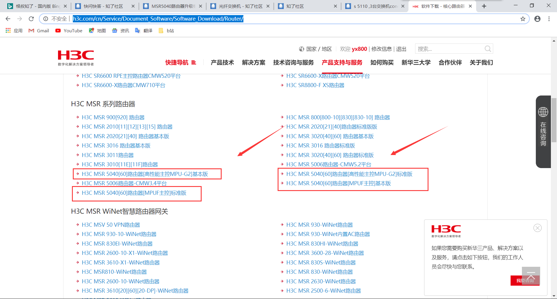Go back to the previous page
Viewport: 557px width, 299px height.
click(x=8, y=19)
